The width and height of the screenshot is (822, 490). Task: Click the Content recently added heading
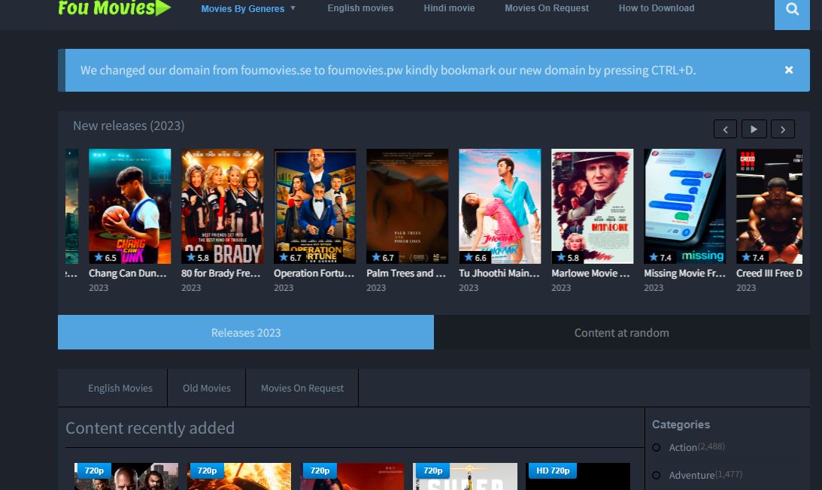pos(150,428)
